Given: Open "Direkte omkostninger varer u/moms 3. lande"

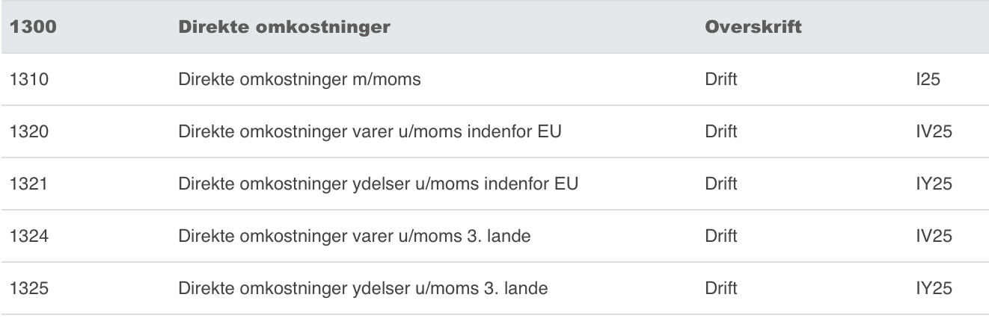Looking at the screenshot, I should (x=355, y=236).
